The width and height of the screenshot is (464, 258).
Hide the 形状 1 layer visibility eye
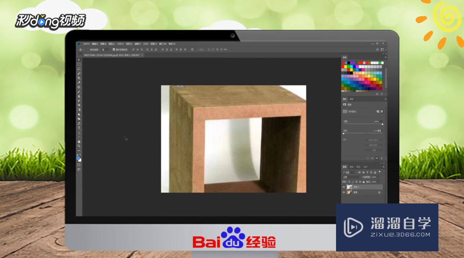pos(344,187)
